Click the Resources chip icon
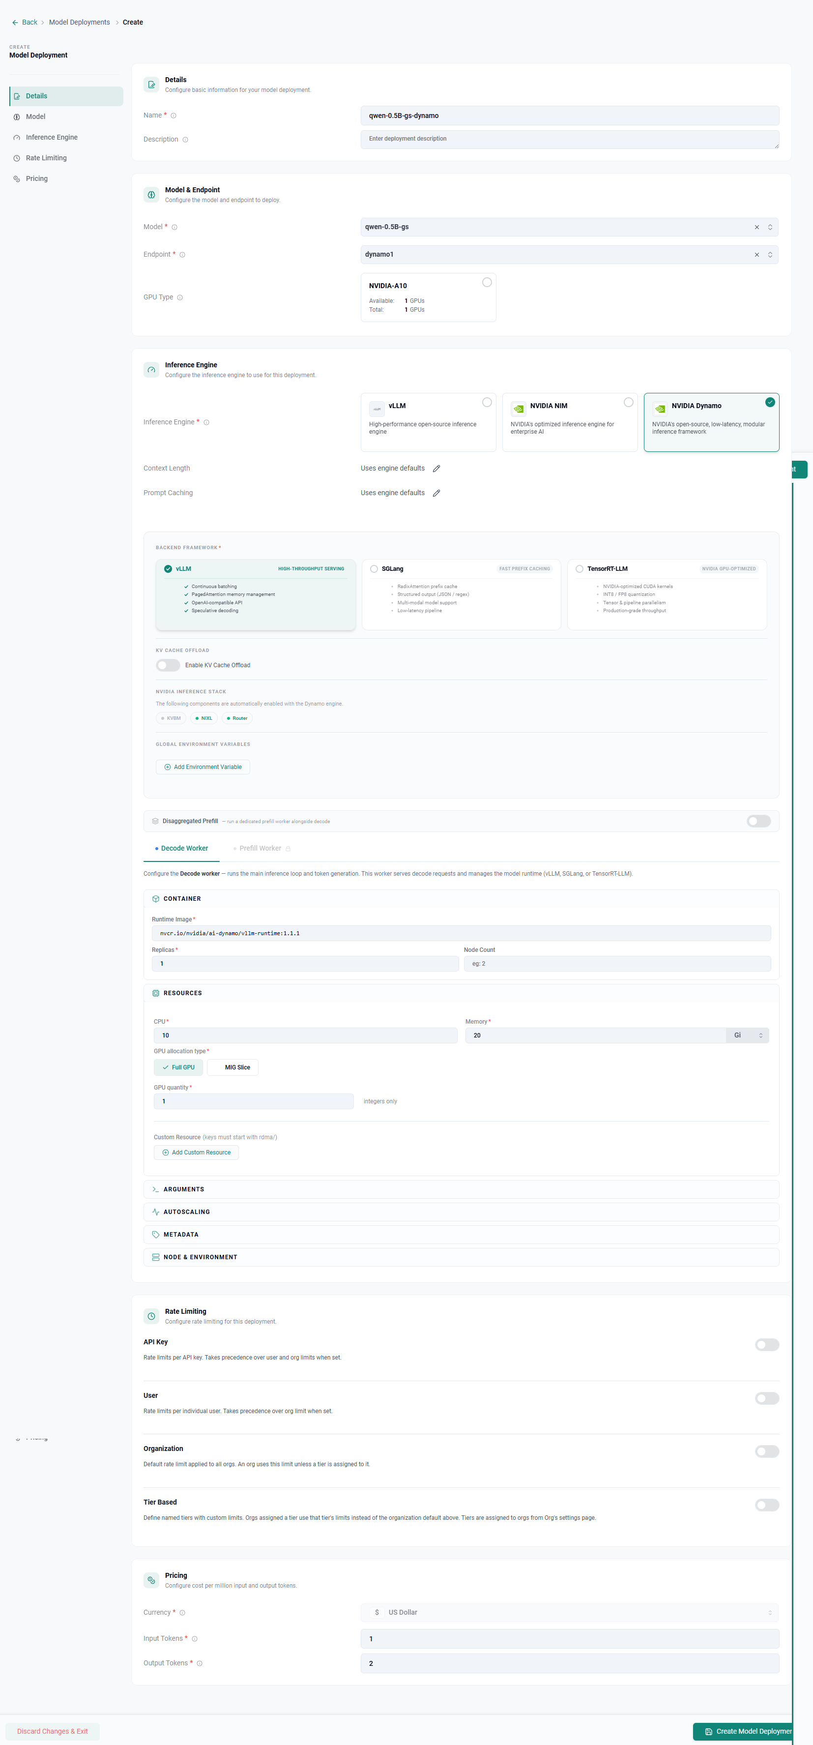The image size is (813, 1745). 156,993
